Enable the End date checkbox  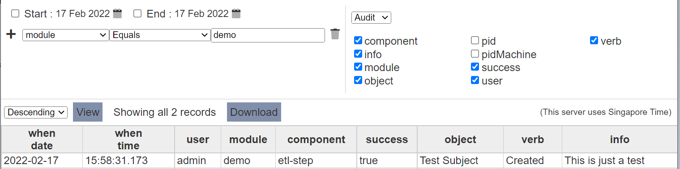pos(138,13)
